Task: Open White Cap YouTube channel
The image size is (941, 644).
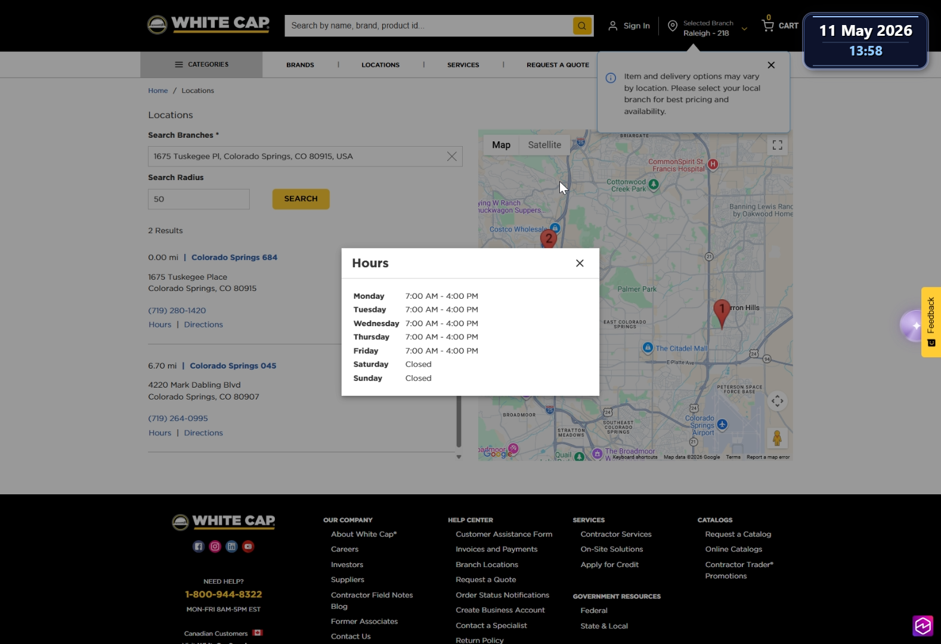Action: (x=248, y=546)
